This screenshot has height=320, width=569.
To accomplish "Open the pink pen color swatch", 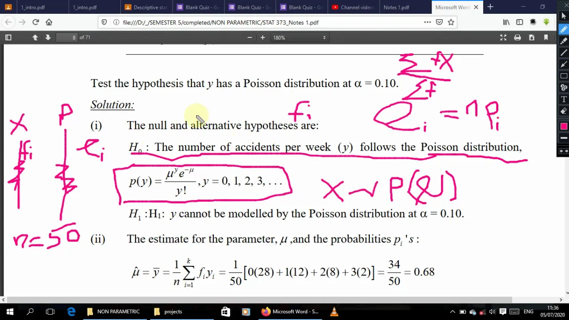I will [x=564, y=126].
